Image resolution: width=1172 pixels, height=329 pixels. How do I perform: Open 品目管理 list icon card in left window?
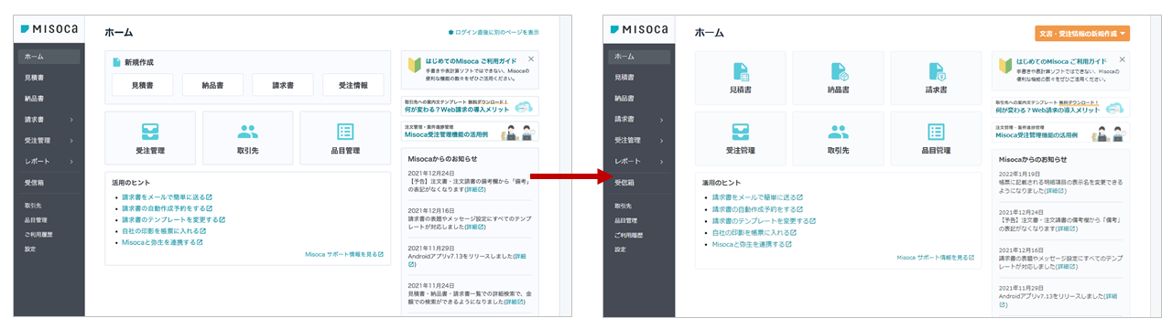click(345, 137)
